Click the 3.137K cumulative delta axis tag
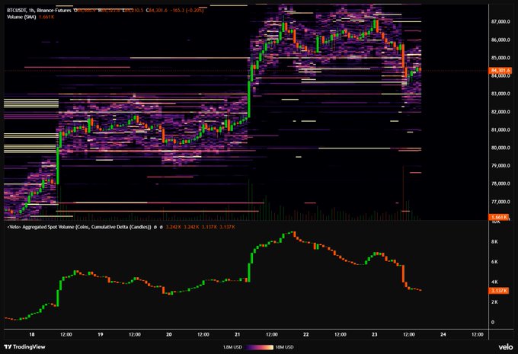The height and width of the screenshot is (354, 518). (x=499, y=291)
